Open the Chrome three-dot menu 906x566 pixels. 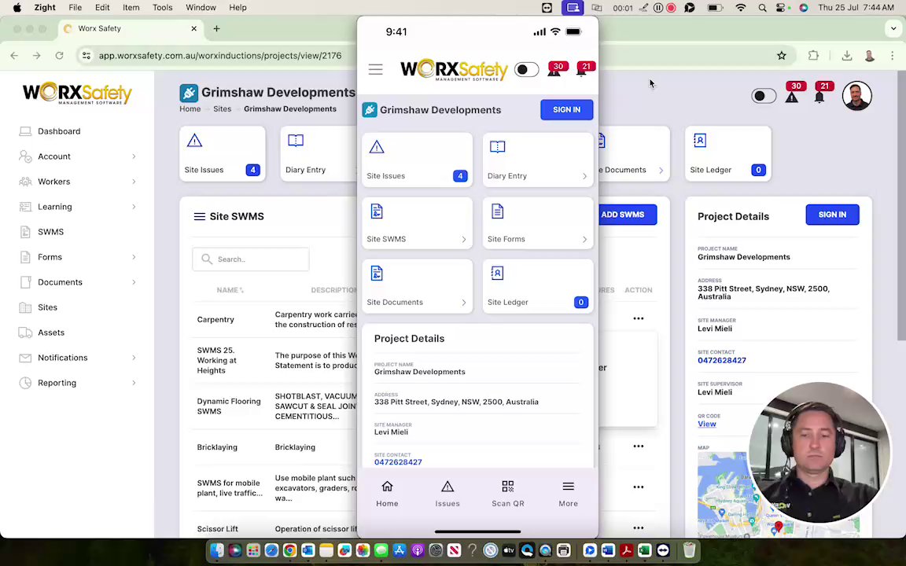point(893,56)
